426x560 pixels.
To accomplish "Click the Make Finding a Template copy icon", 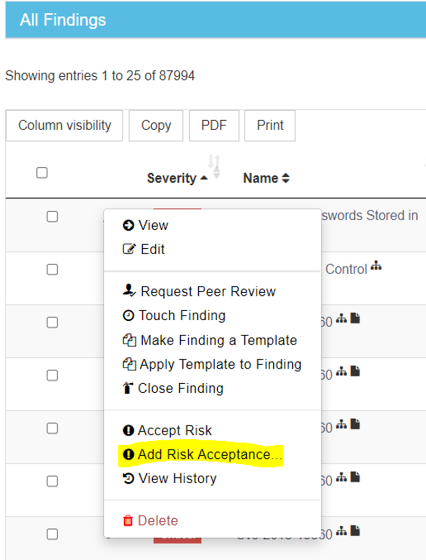I will click(x=129, y=340).
